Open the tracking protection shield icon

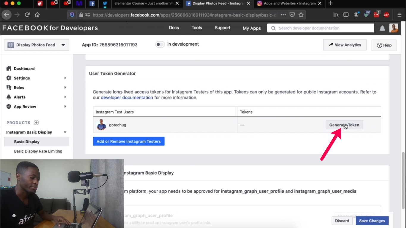[x=72, y=15]
